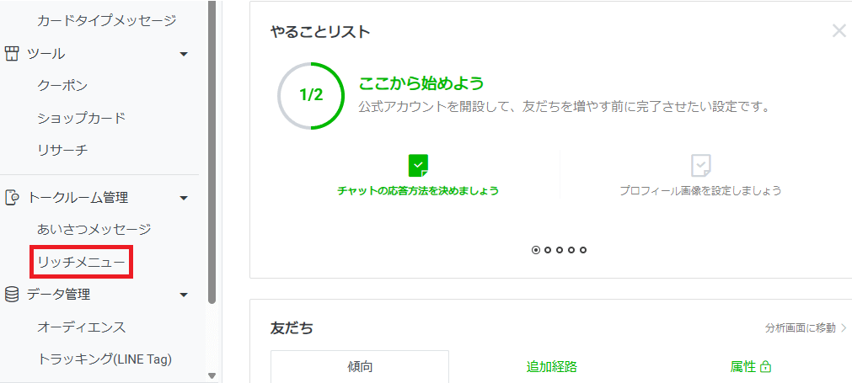This screenshot has height=383, width=852.
Task: Click the Talk Room Management chat icon
Action: click(12, 198)
